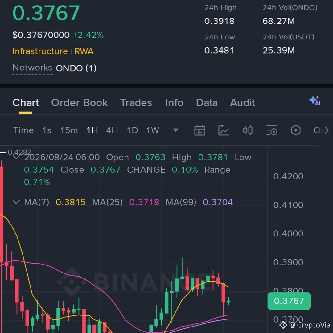Screen dimensions: 333x333
Task: Click the +2.42% change value
Action: (x=88, y=35)
